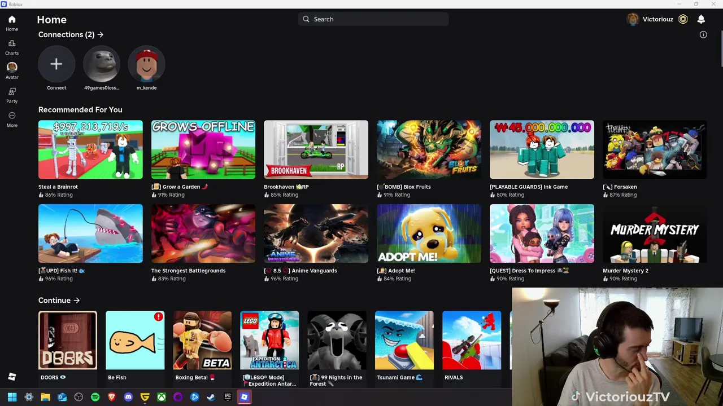Image resolution: width=723 pixels, height=406 pixels.
Task: Click the Brookhaven RP title text
Action: point(286,187)
